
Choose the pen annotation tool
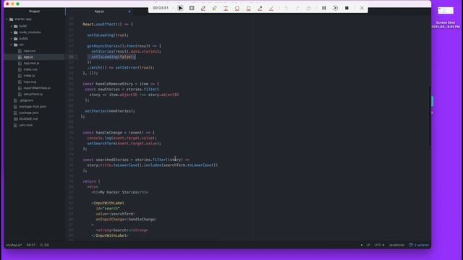203,8
